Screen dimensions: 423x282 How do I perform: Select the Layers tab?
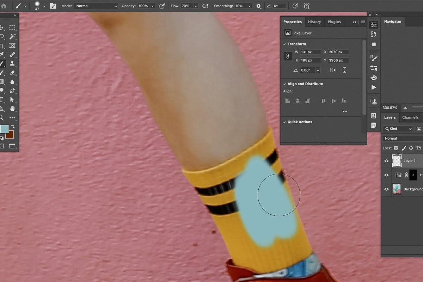390,117
